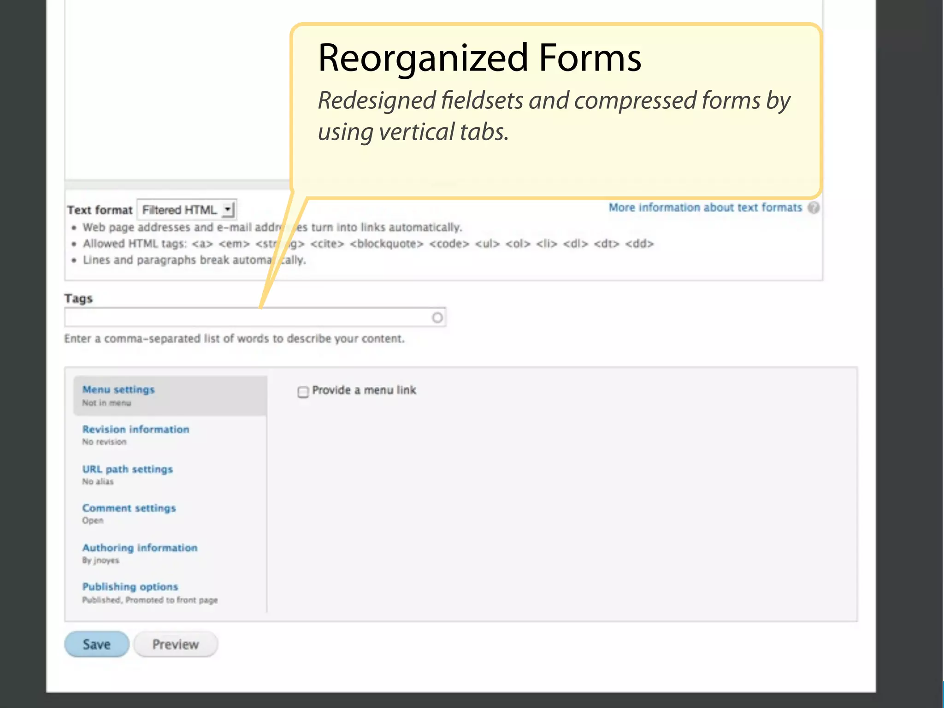Click the help question mark icon
The width and height of the screenshot is (944, 708).
814,208
